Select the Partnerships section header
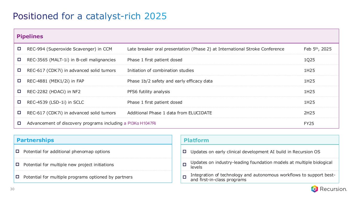 [x=35, y=140]
